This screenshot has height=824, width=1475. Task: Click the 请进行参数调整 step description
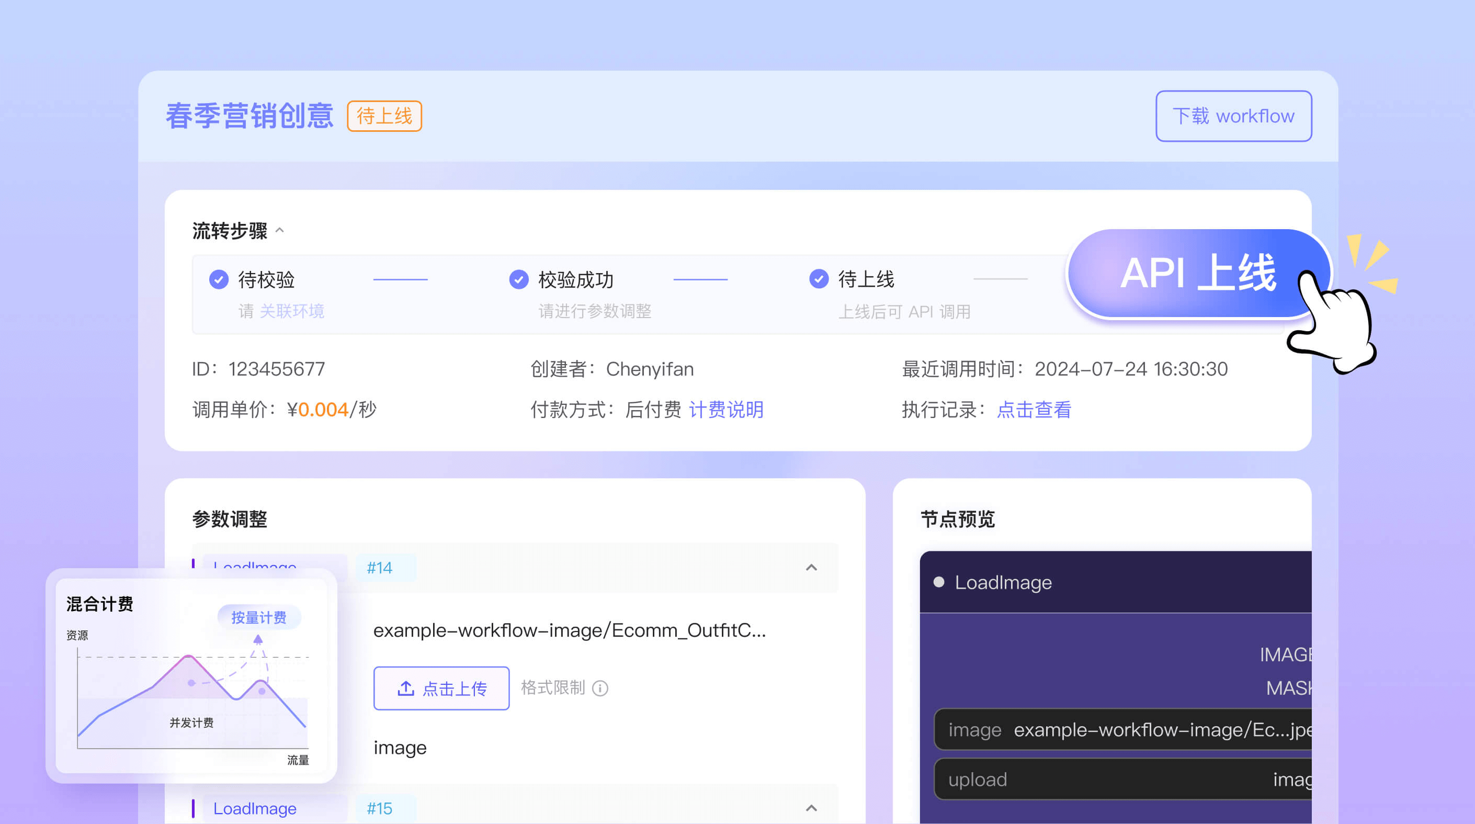595,311
